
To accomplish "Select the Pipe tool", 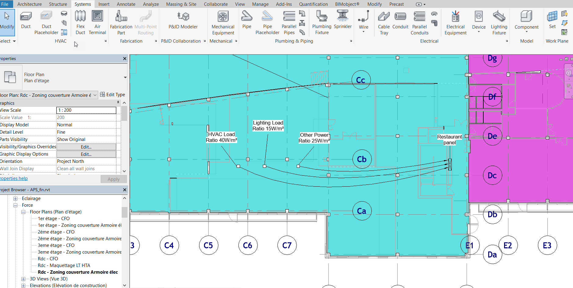I will [x=246, y=21].
